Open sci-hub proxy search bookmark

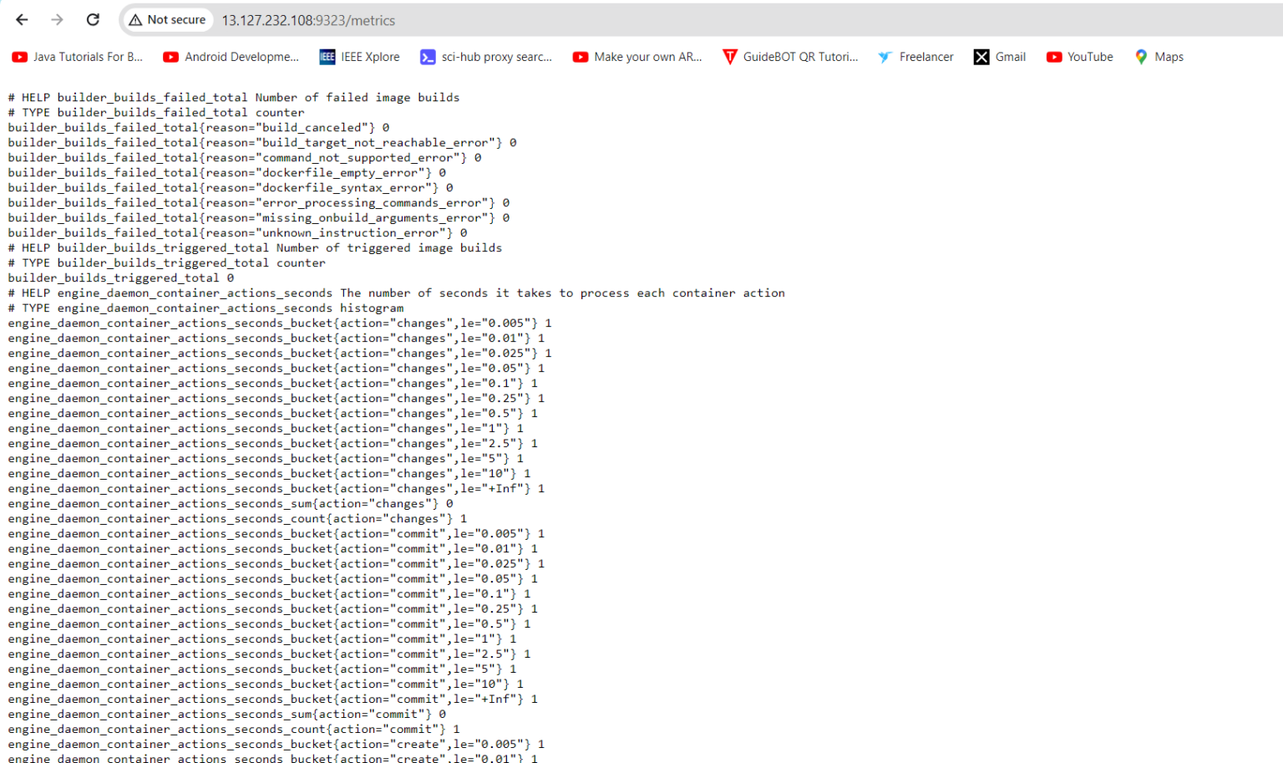click(486, 57)
